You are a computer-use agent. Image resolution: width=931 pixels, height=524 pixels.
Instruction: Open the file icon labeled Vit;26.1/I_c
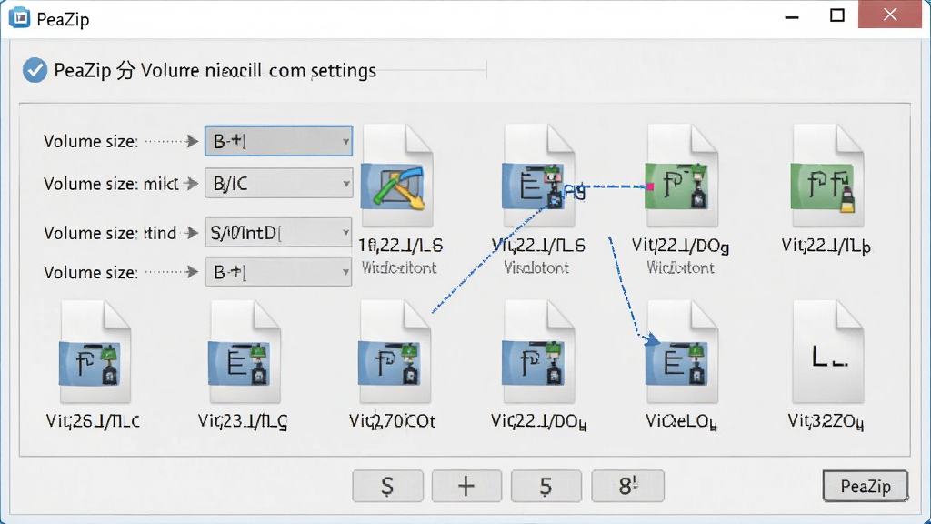click(95, 352)
